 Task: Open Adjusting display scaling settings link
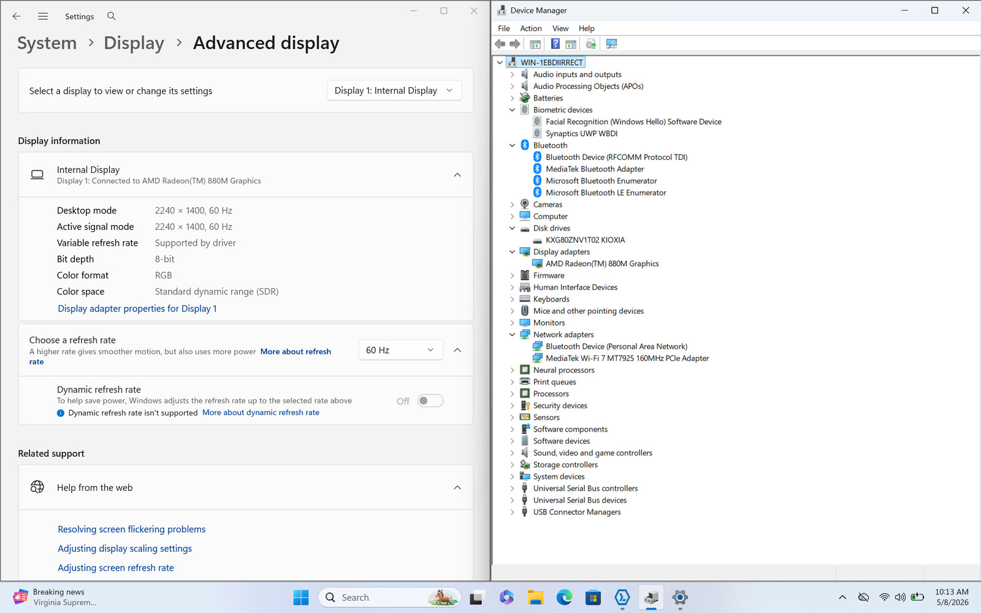click(125, 549)
